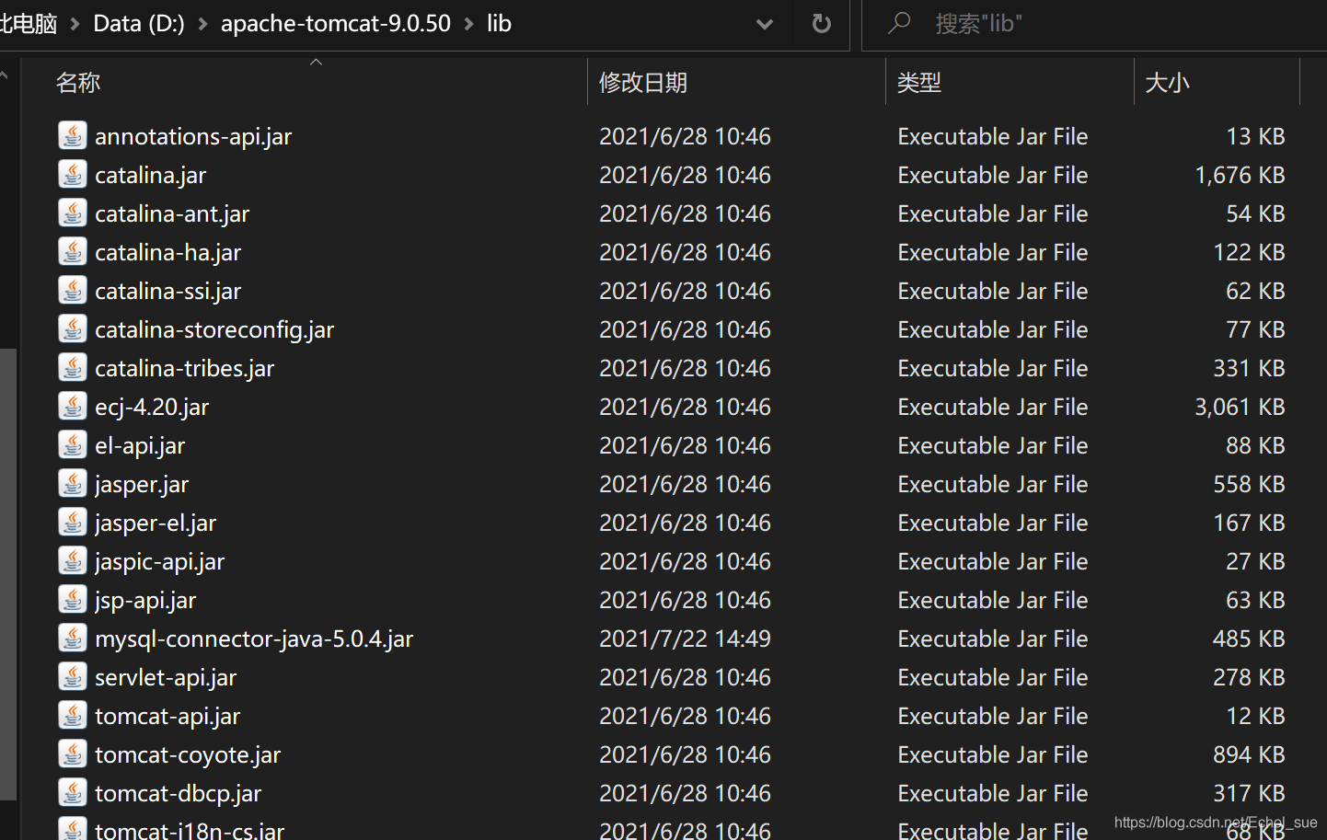Screen dimensions: 1327x840
Task: Click the jar icon of jasper-el.jar
Action: (73, 522)
